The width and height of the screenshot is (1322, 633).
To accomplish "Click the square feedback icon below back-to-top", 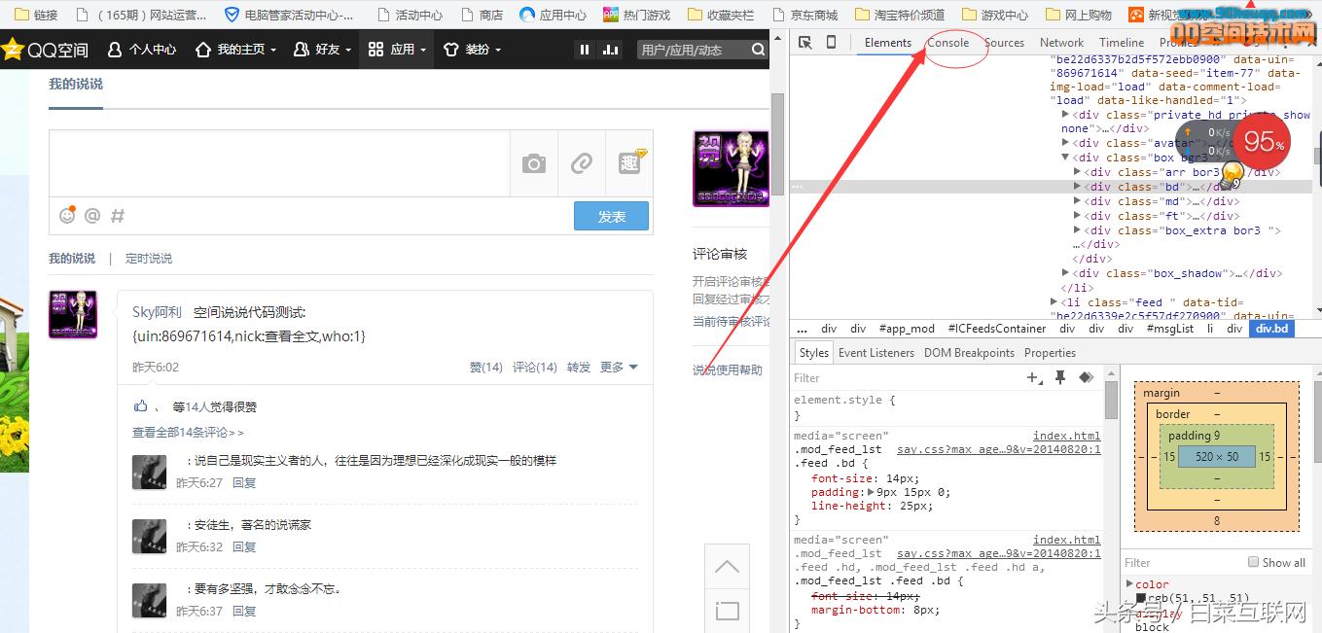I will click(x=727, y=611).
